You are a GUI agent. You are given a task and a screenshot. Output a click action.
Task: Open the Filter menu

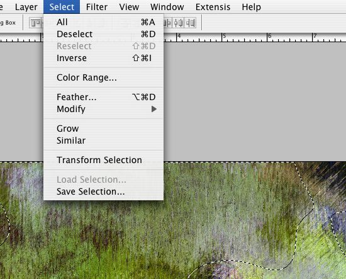point(97,7)
